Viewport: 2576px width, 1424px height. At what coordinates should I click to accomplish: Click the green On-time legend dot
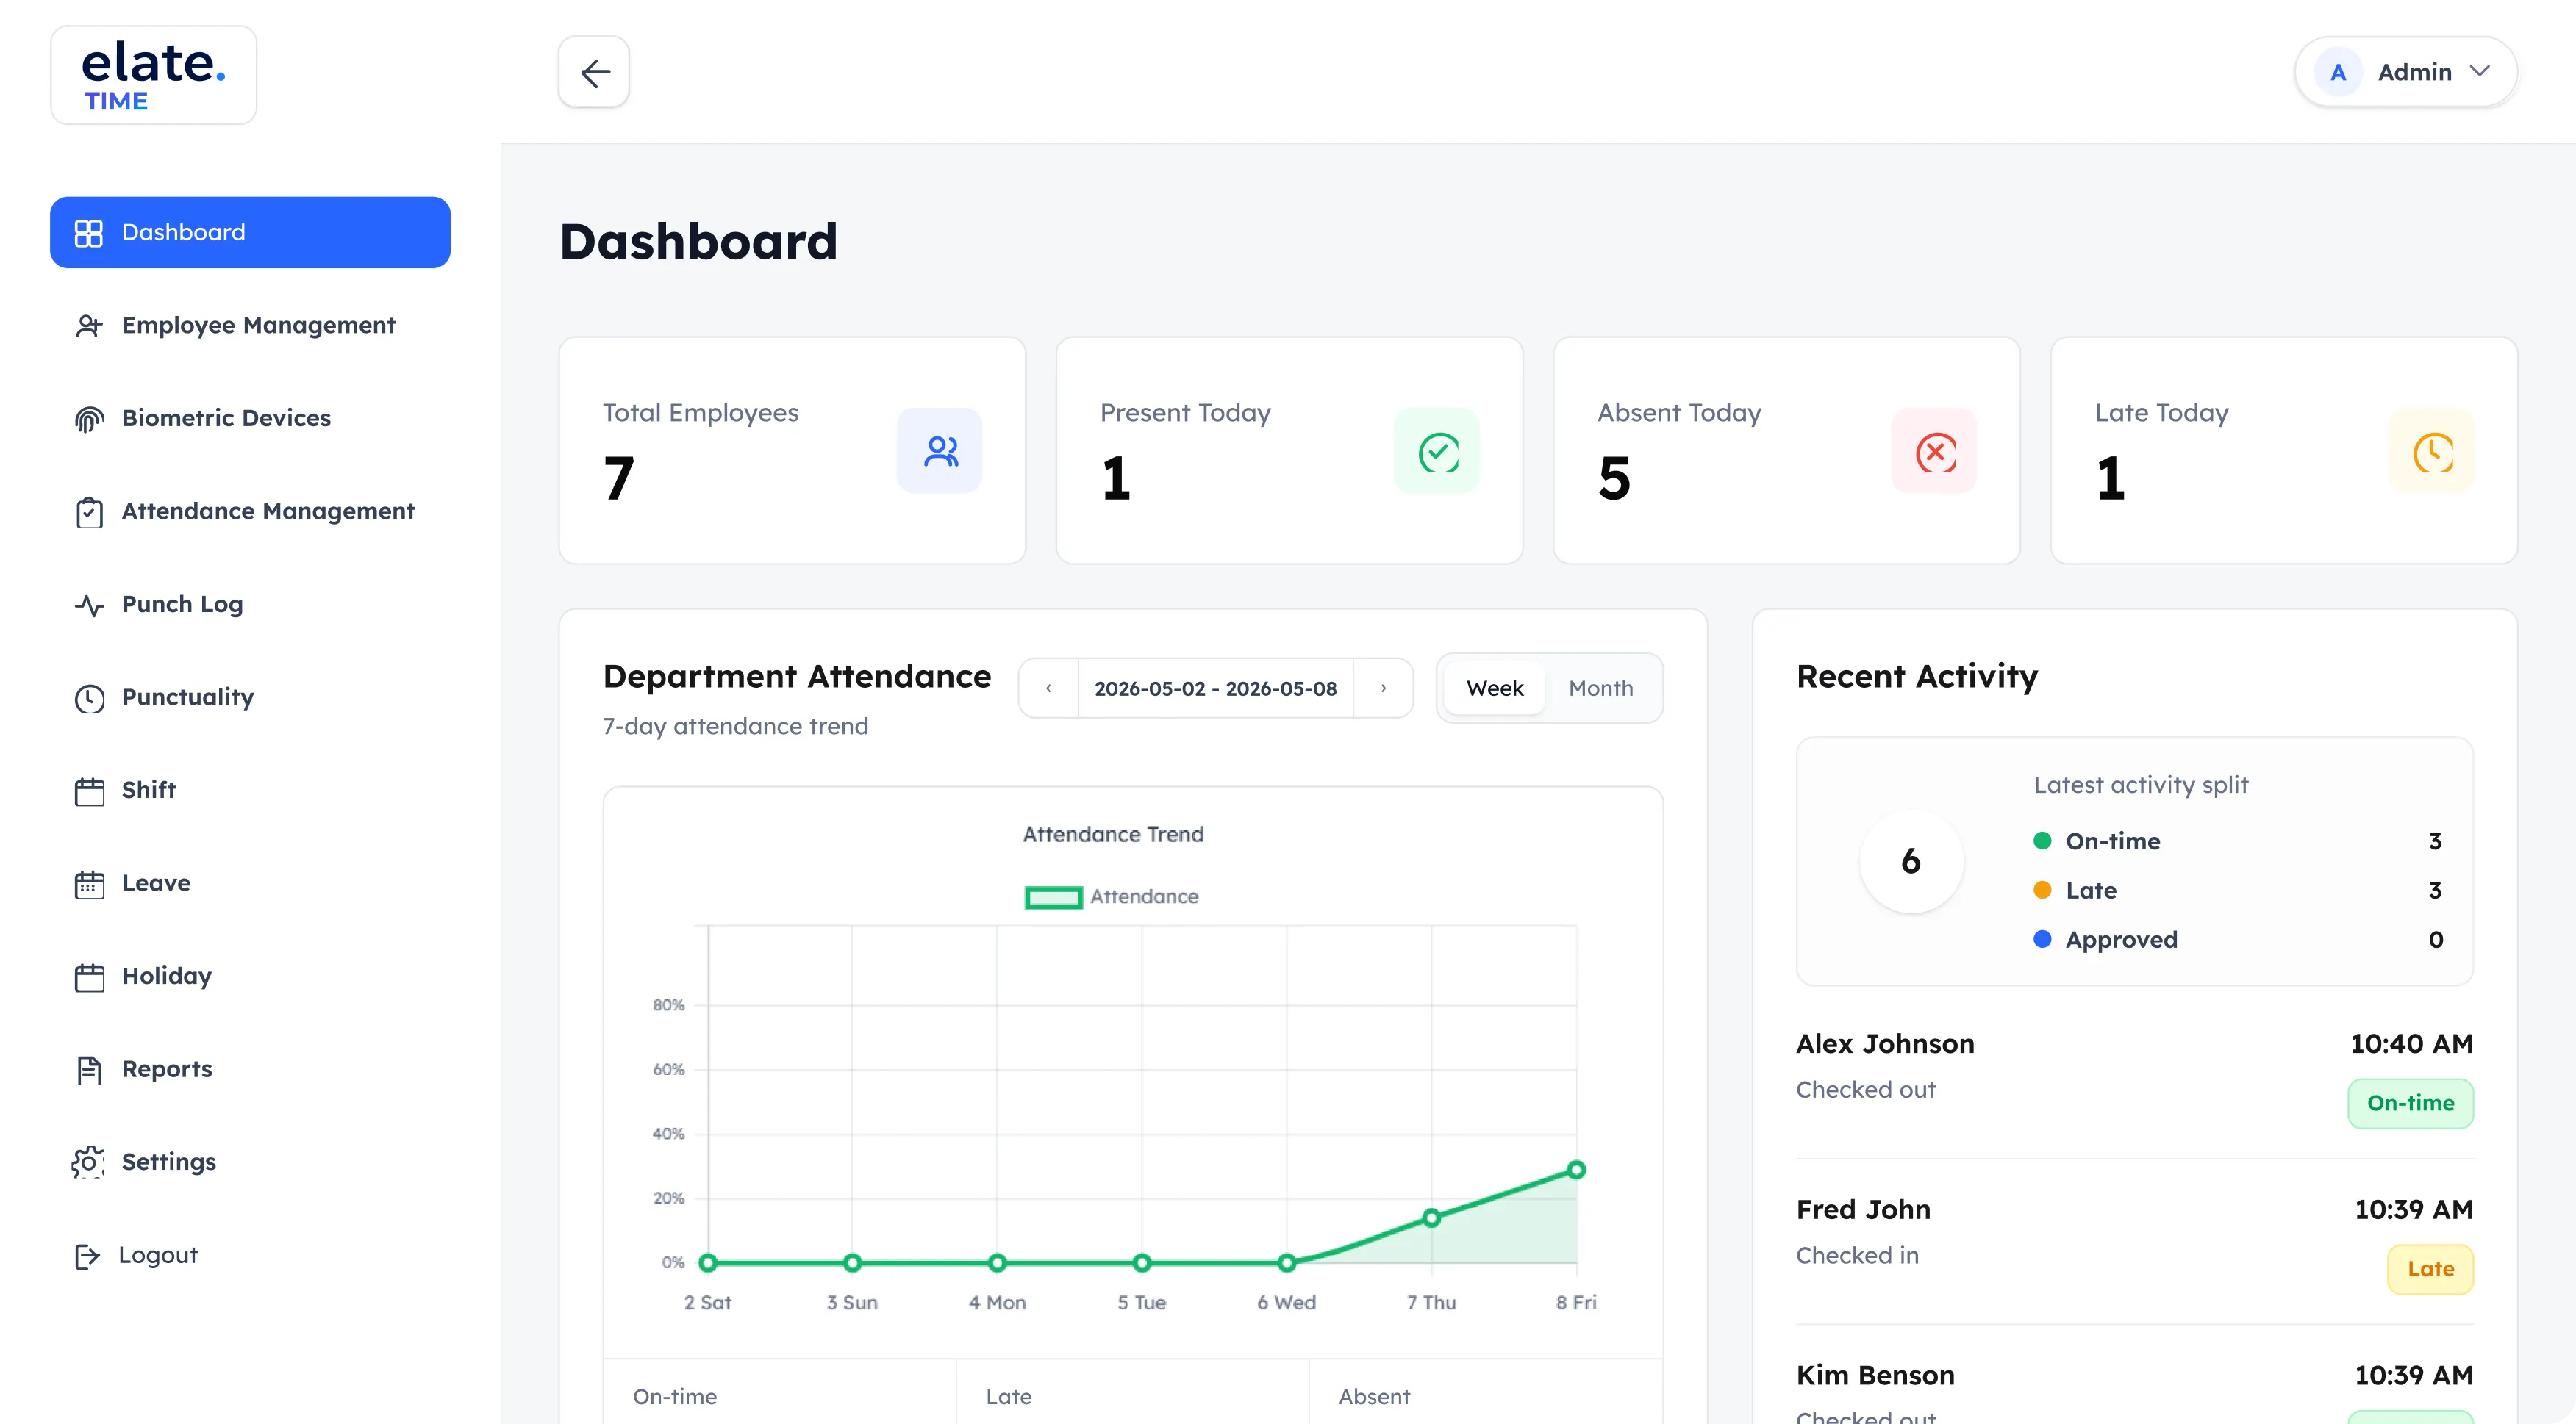pyautogui.click(x=2042, y=841)
